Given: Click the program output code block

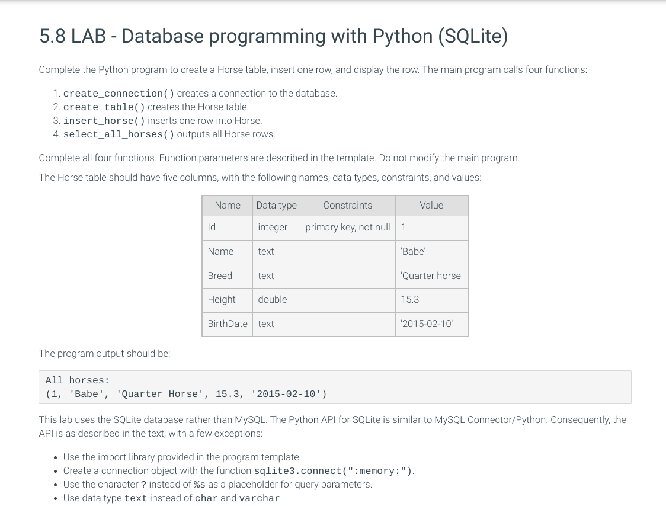Looking at the screenshot, I should pos(335,387).
